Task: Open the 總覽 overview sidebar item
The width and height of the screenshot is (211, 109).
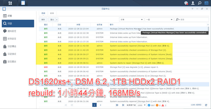Action: click(x=18, y=16)
